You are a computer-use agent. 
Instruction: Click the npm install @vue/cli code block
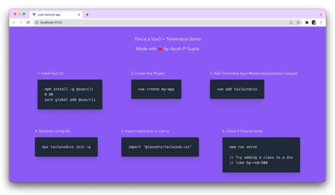click(70, 94)
